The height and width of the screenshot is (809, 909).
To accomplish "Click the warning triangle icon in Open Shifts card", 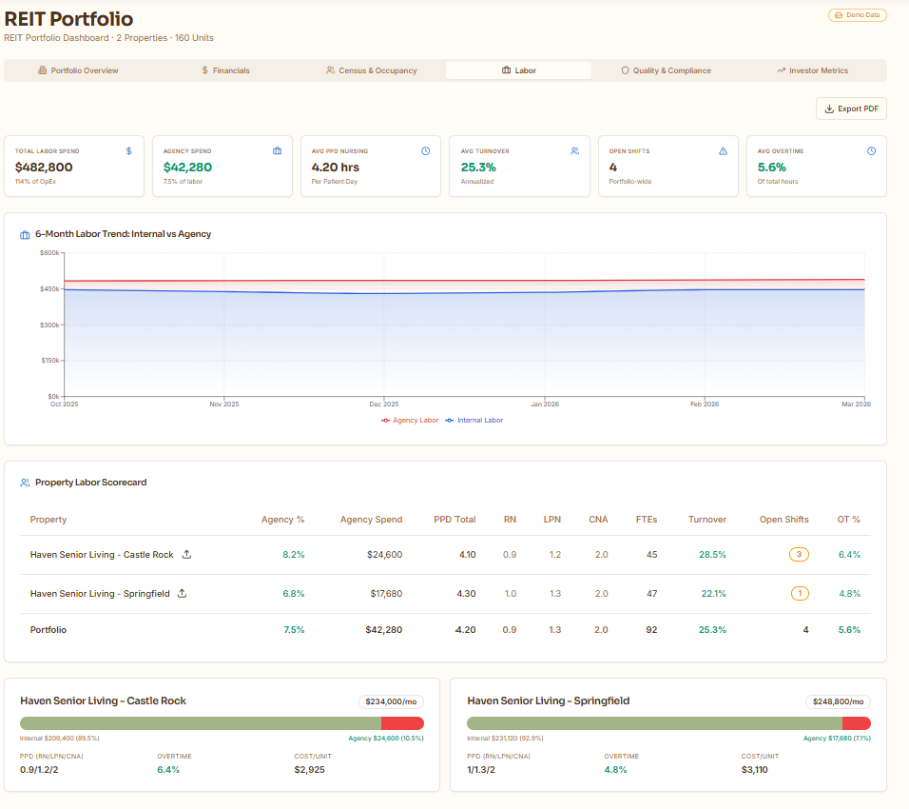I will click(x=723, y=150).
